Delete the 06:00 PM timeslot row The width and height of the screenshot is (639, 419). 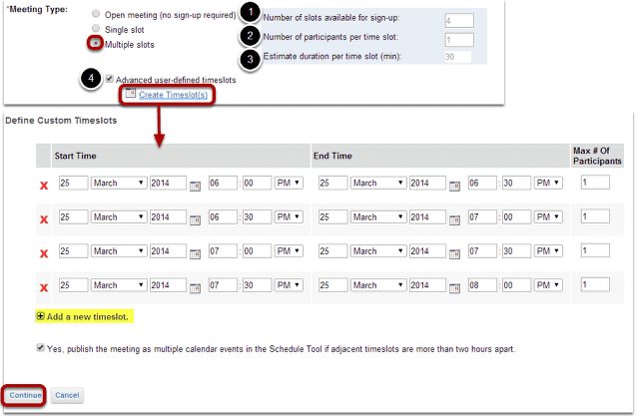pyautogui.click(x=44, y=186)
